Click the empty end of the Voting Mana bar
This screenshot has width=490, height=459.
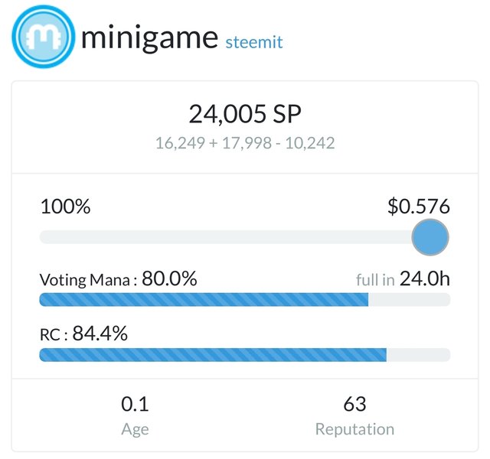[409, 299]
